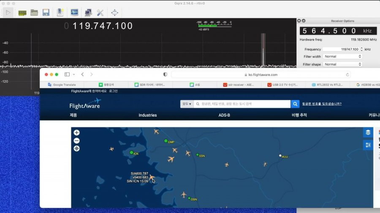Open the rtl2838 vs bookmark
This screenshot has width=380, height=213.
368,85
